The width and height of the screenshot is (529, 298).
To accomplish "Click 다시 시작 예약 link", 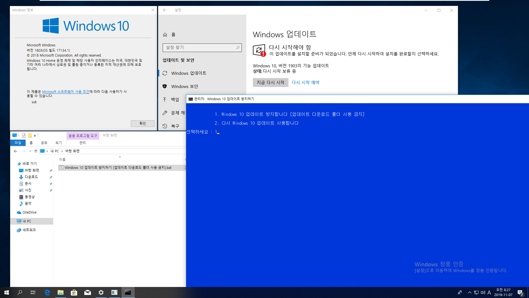I will (306, 83).
